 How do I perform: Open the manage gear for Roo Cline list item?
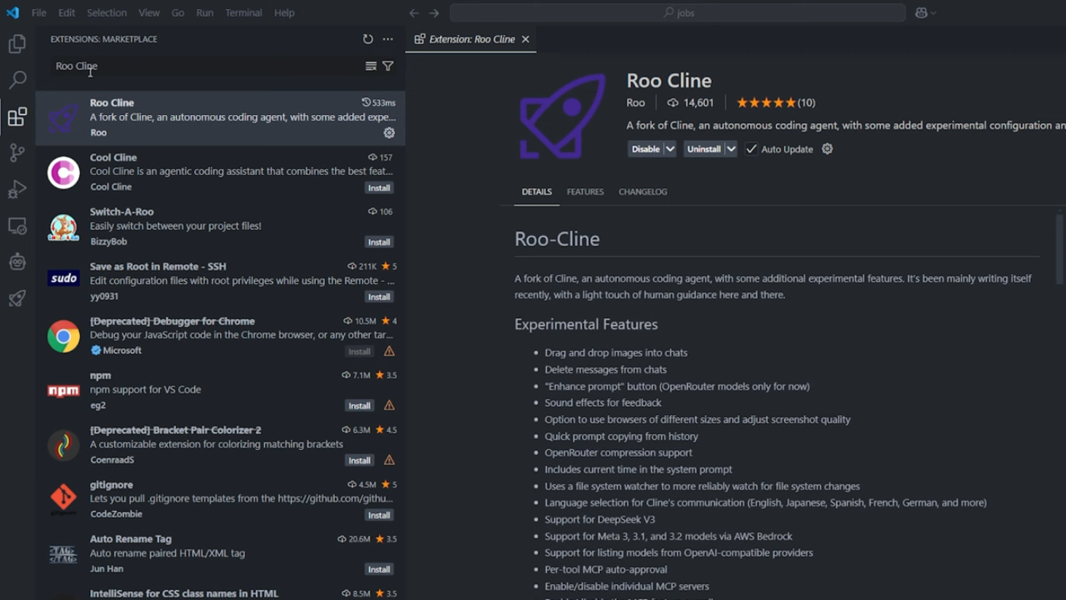(389, 132)
